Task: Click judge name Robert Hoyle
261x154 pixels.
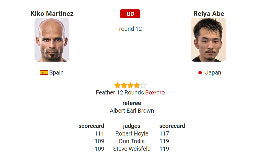Action: coord(132,133)
